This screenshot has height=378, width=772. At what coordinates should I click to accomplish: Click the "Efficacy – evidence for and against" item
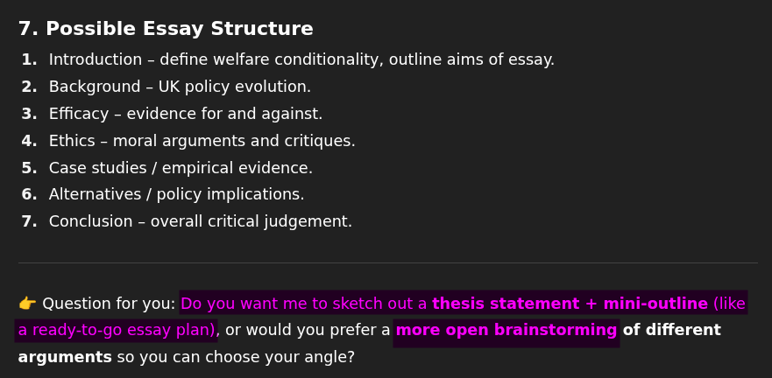(x=186, y=115)
